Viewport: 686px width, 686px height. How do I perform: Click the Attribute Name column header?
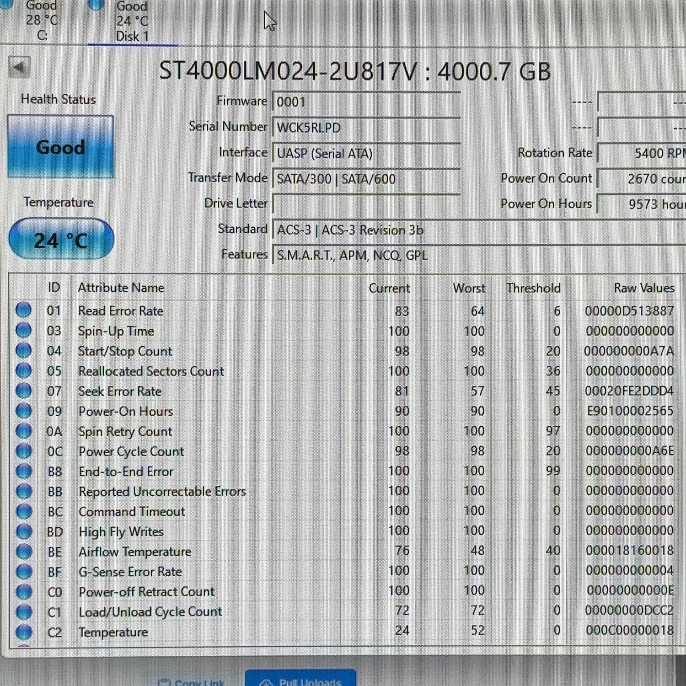click(x=121, y=288)
